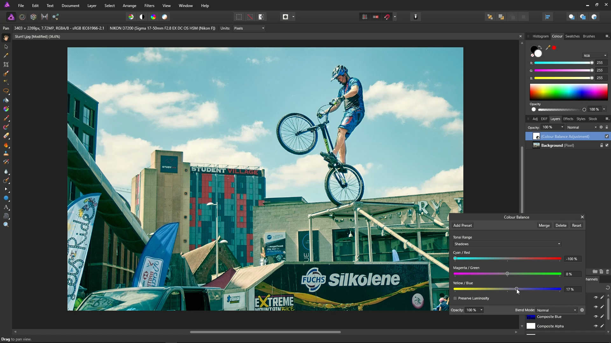The width and height of the screenshot is (611, 343).
Task: Open the Tonal Range Shadows dropdown
Action: click(507, 244)
